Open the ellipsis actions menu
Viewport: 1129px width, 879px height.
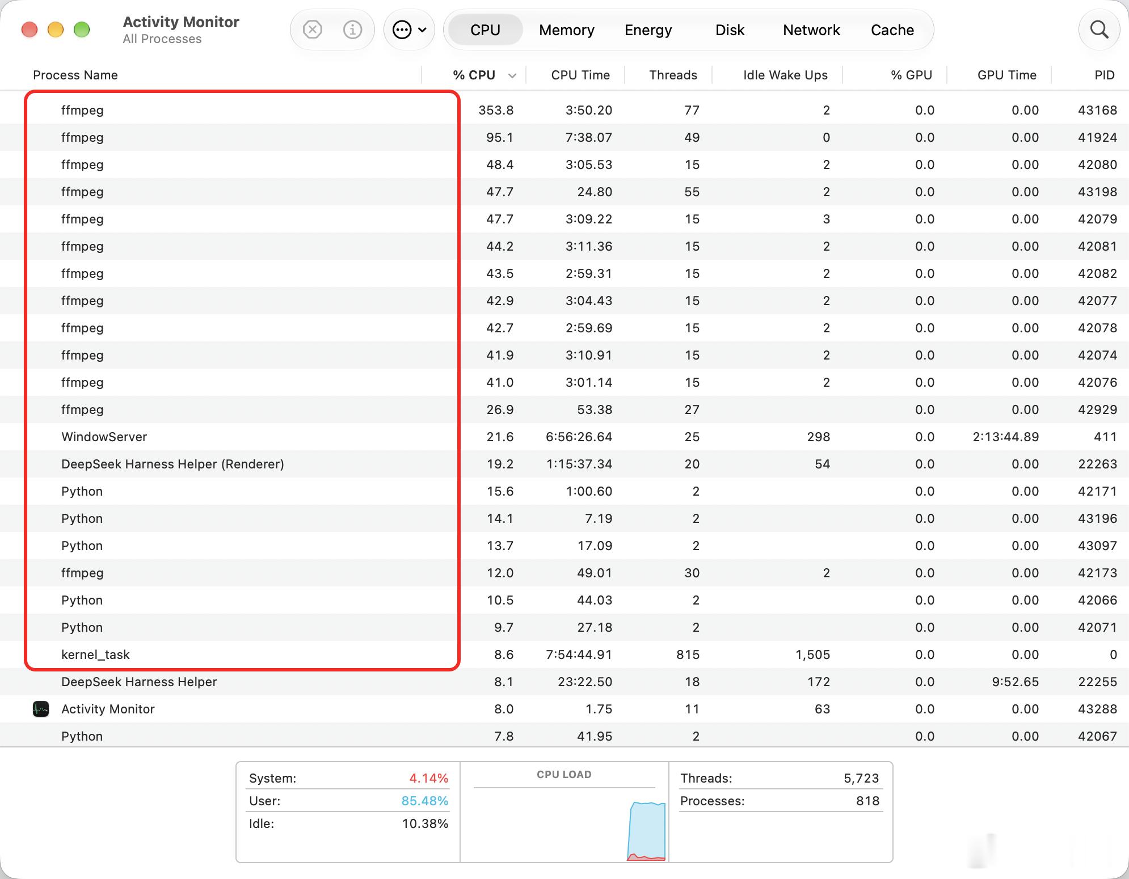[409, 29]
